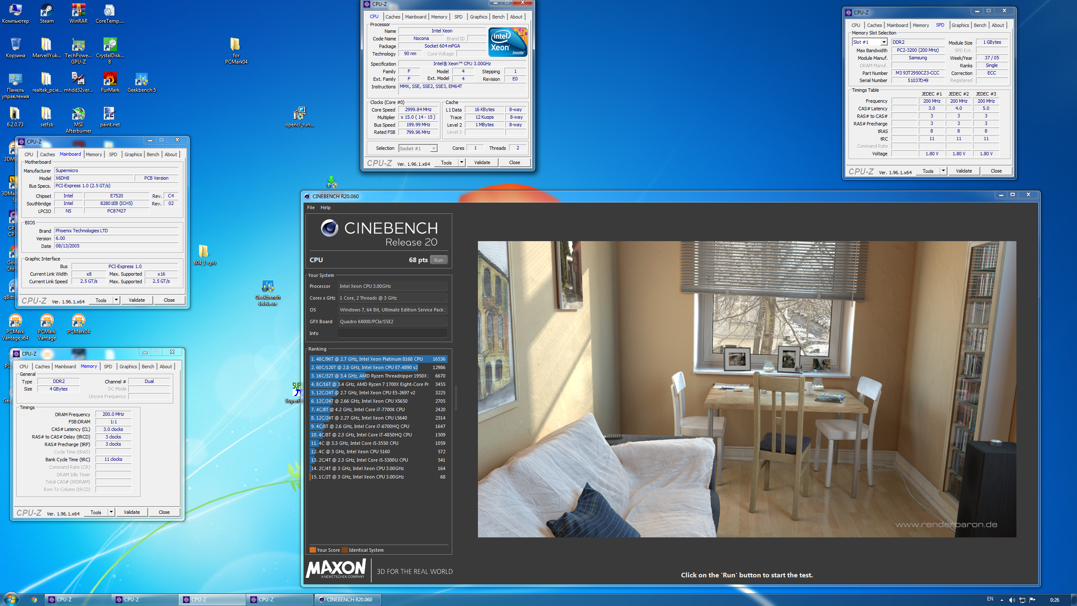Viewport: 1077px width, 606px height.
Task: Open the CINEBENCH R20.060 taskbar button
Action: (x=347, y=600)
